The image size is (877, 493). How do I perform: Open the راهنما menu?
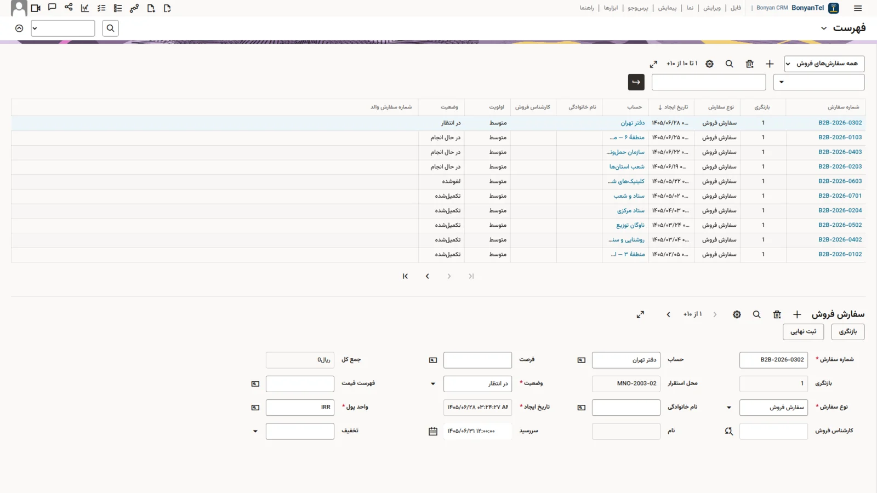[x=587, y=8]
